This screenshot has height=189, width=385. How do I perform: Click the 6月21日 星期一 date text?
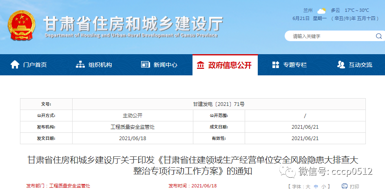[310, 18]
